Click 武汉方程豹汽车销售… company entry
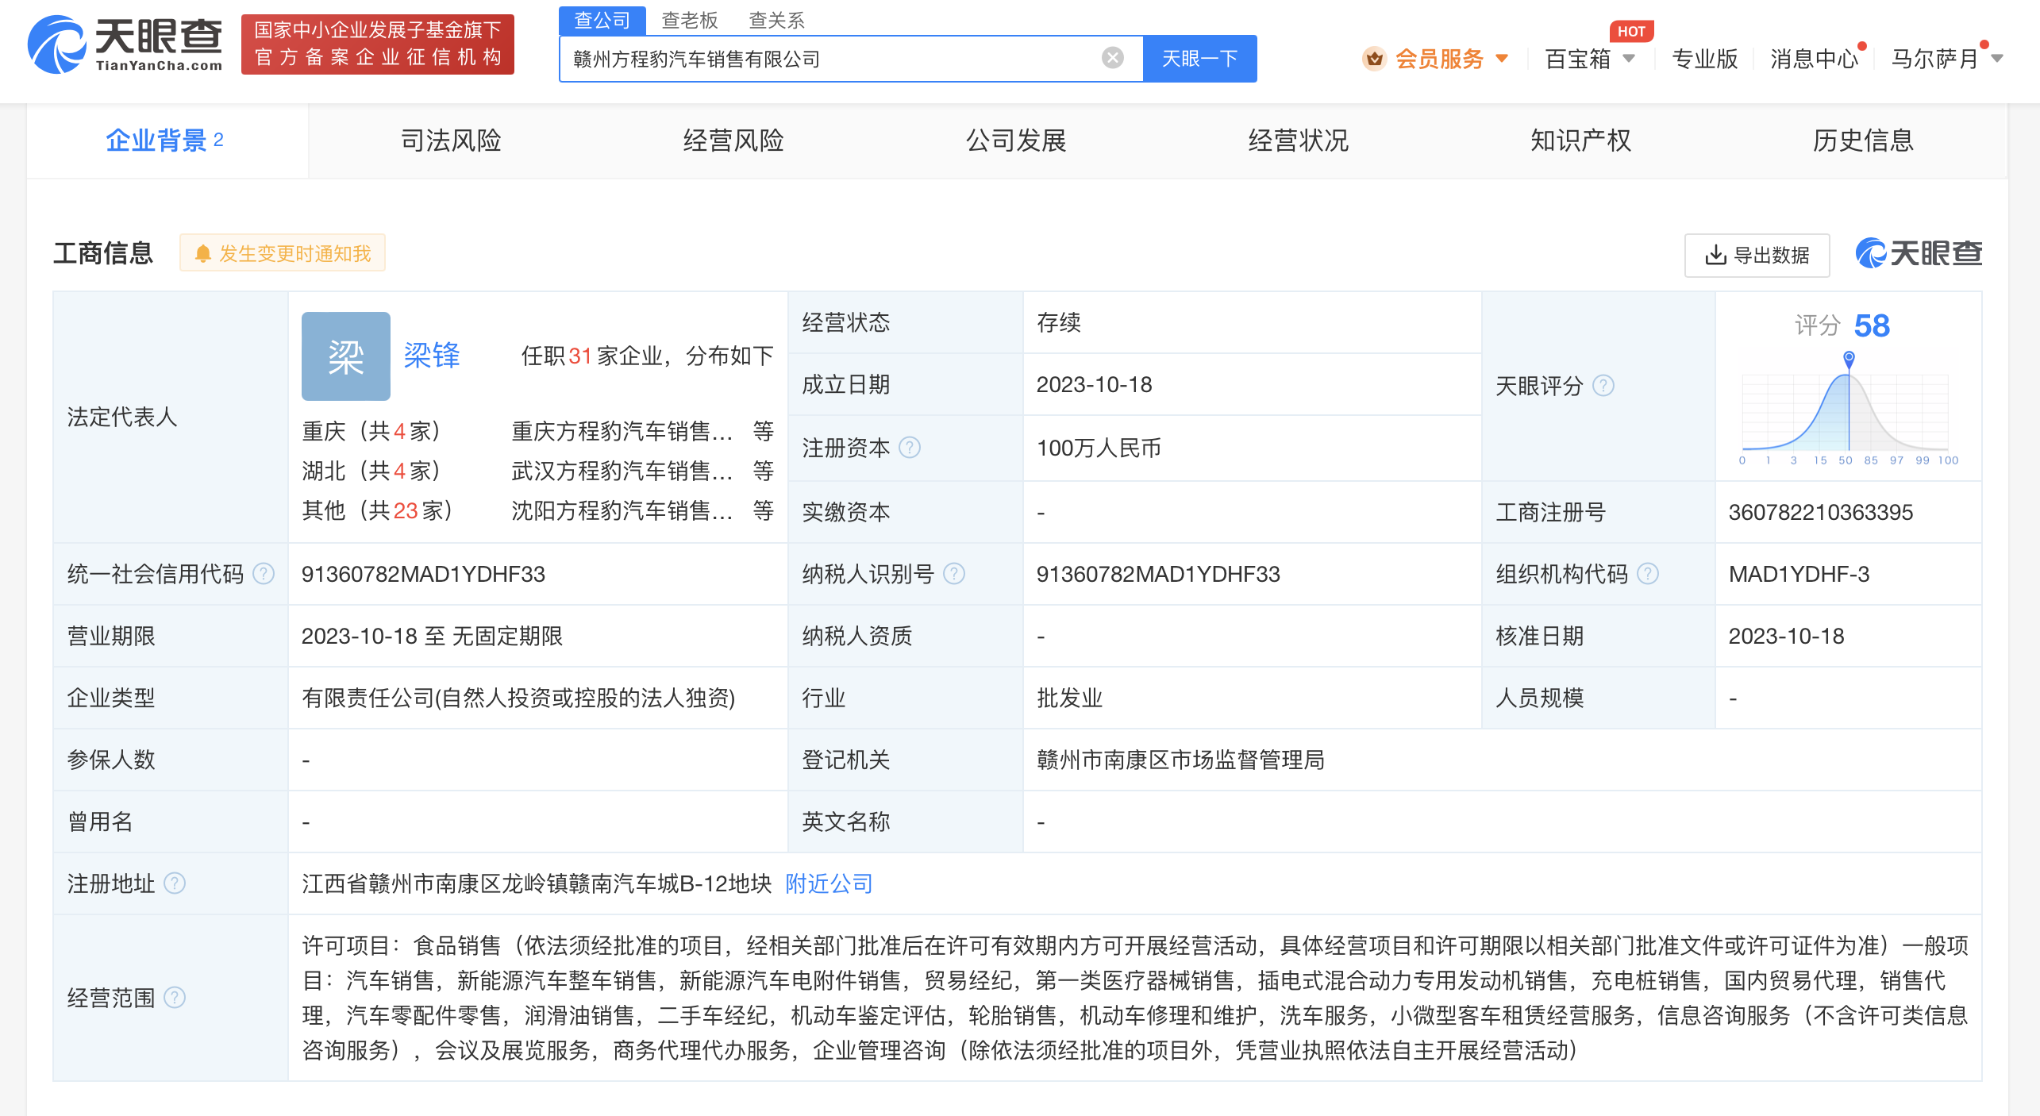The image size is (2040, 1116). pos(622,471)
